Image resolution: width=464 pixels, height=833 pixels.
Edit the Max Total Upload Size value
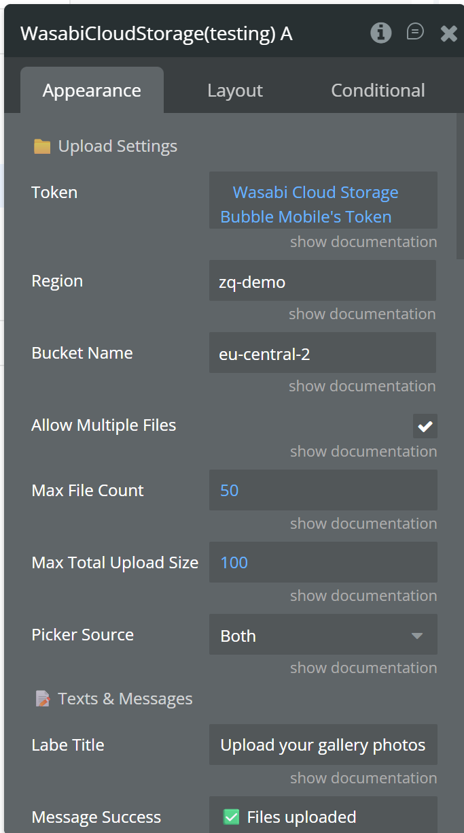coord(323,563)
